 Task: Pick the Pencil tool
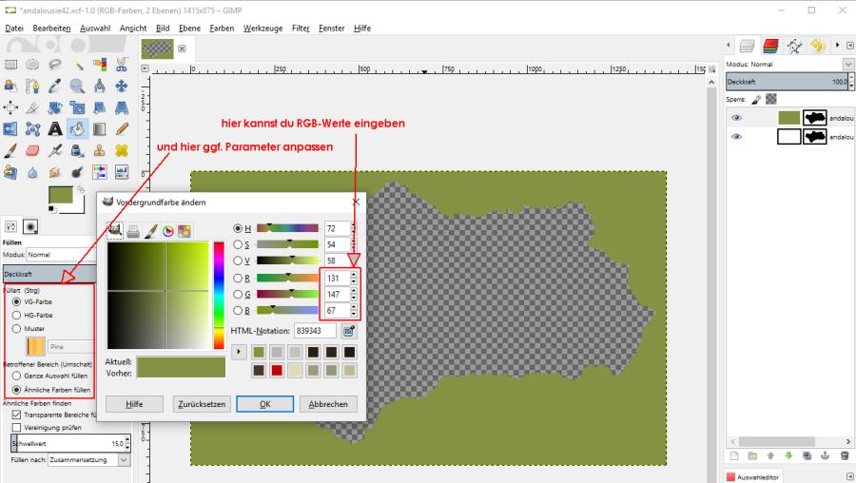[x=122, y=128]
